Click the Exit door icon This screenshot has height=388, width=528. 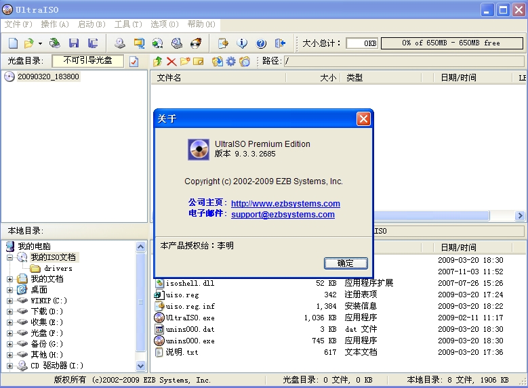[x=280, y=43]
